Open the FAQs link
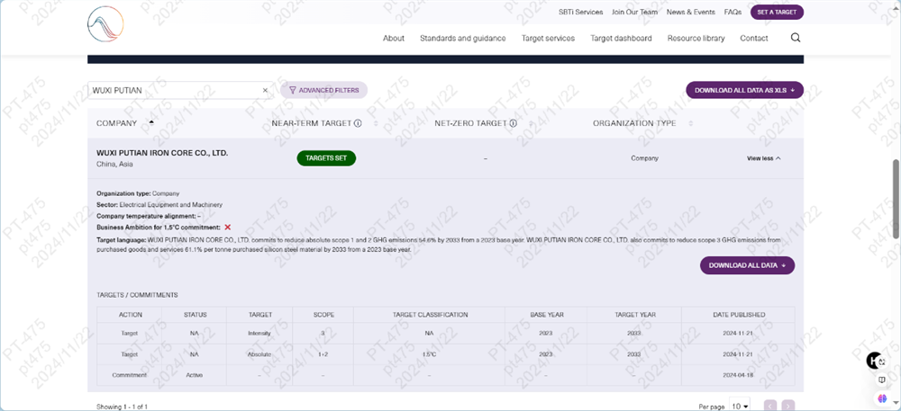 coord(733,12)
